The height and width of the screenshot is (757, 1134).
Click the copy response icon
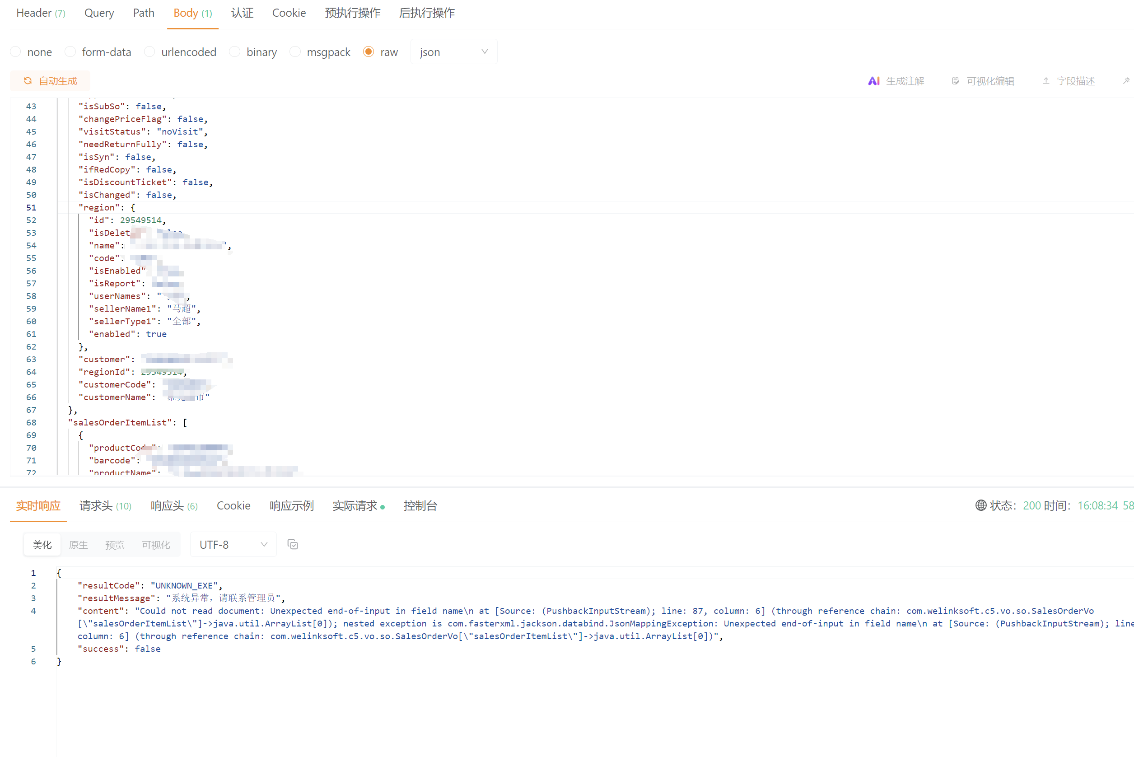(293, 545)
